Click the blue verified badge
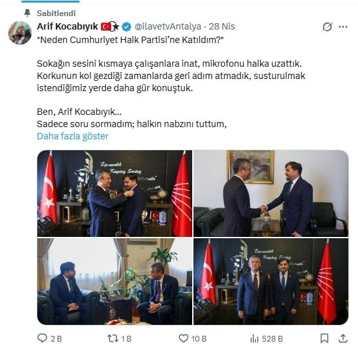The image size is (358, 348). click(126, 27)
